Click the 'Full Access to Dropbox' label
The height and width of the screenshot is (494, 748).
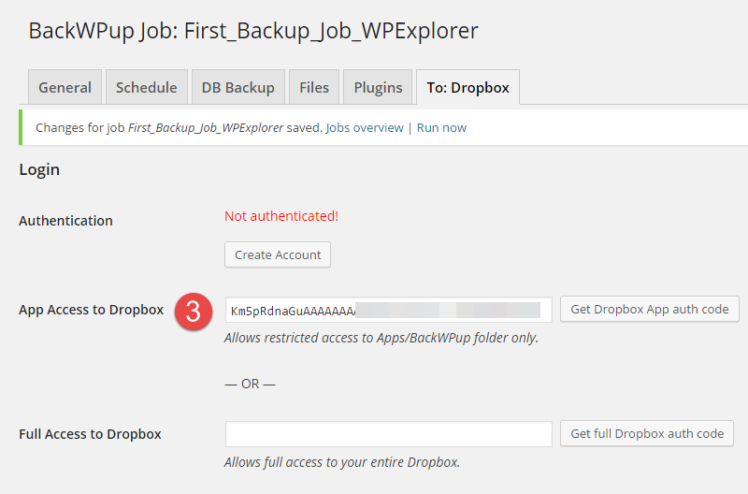pyautogui.click(x=90, y=434)
